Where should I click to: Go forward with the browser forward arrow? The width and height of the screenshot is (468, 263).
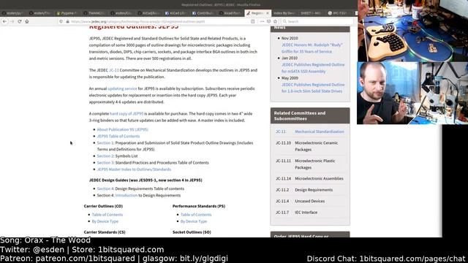12,21
